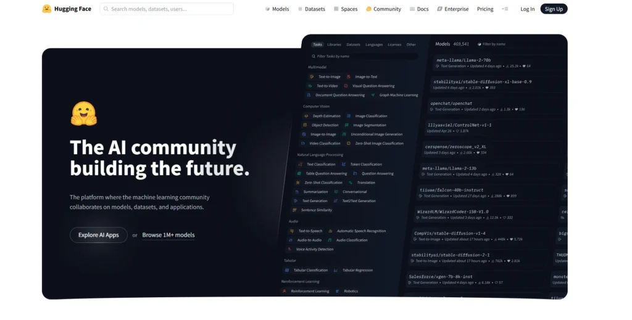
Task: Open the meta-llama/Llama-2-70b model card
Action: [464, 60]
